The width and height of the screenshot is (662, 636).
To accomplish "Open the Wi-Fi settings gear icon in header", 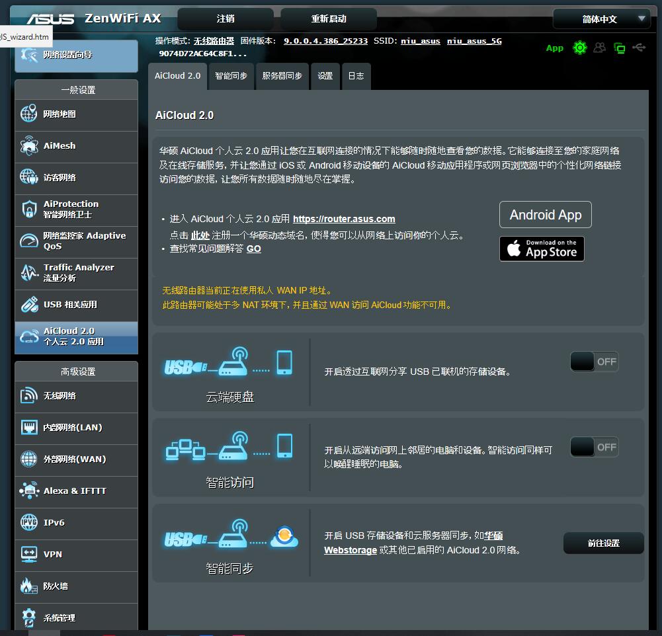I will point(579,48).
